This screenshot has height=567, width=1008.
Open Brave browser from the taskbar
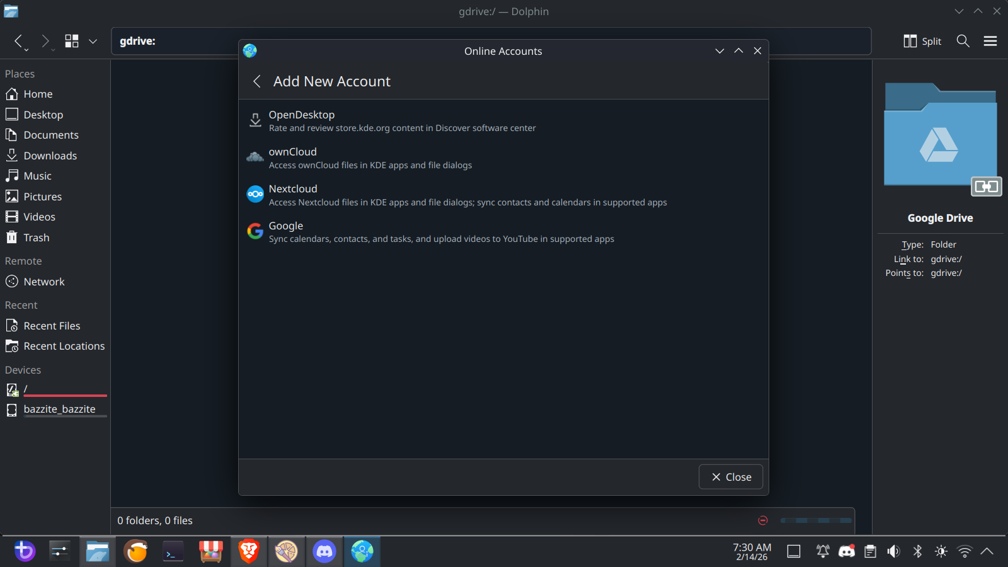[249, 551]
